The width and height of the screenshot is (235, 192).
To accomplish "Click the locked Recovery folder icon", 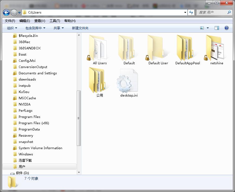I will click(15, 135).
